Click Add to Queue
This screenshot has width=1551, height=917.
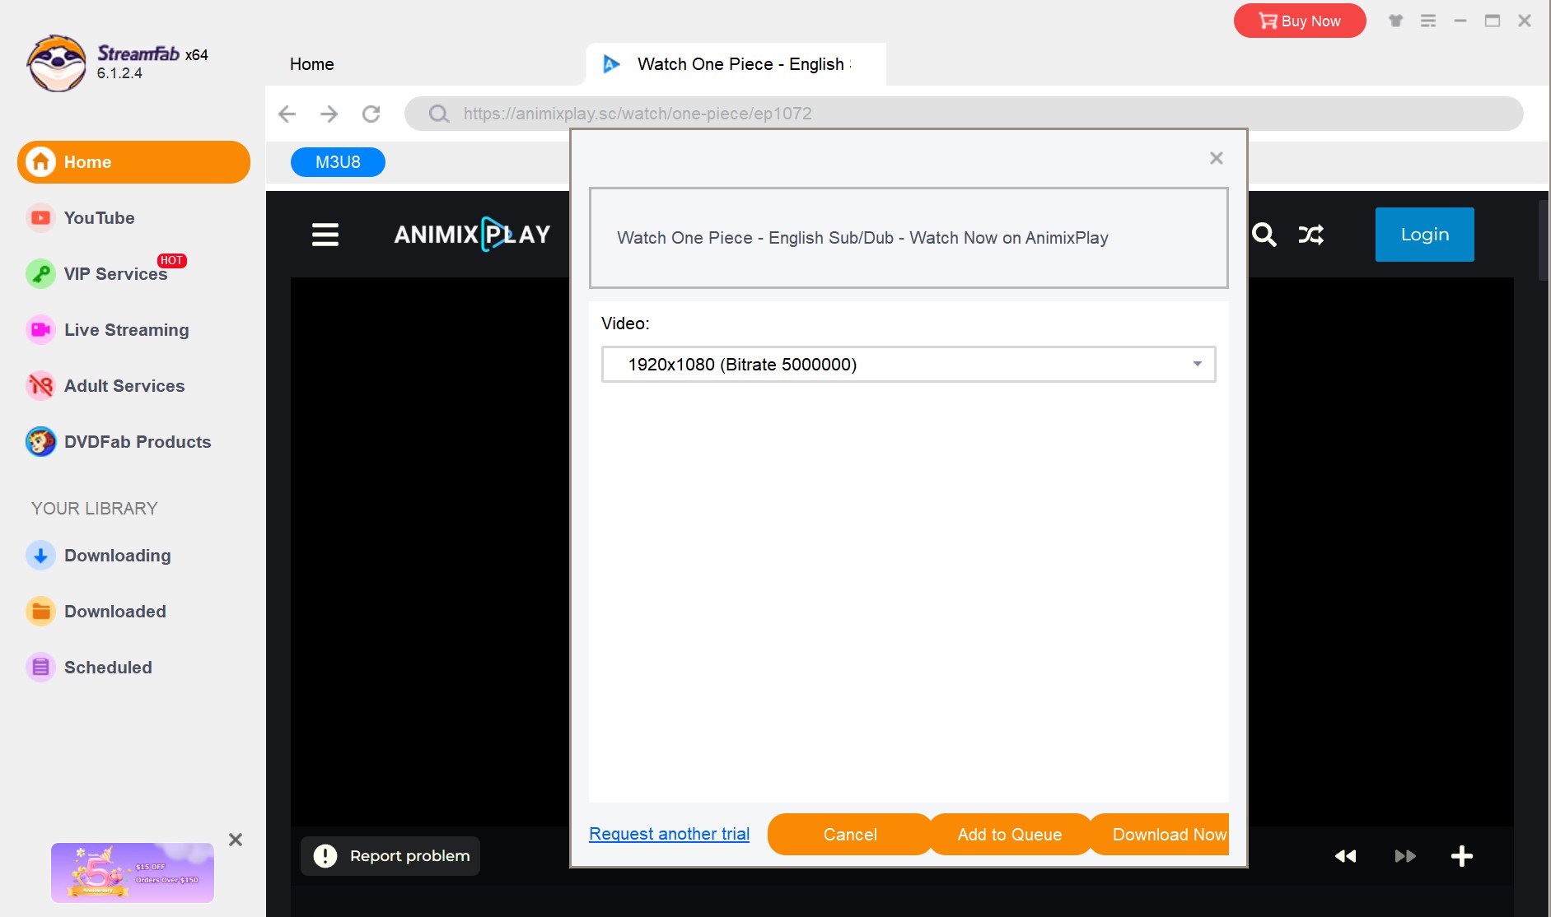coord(1010,835)
